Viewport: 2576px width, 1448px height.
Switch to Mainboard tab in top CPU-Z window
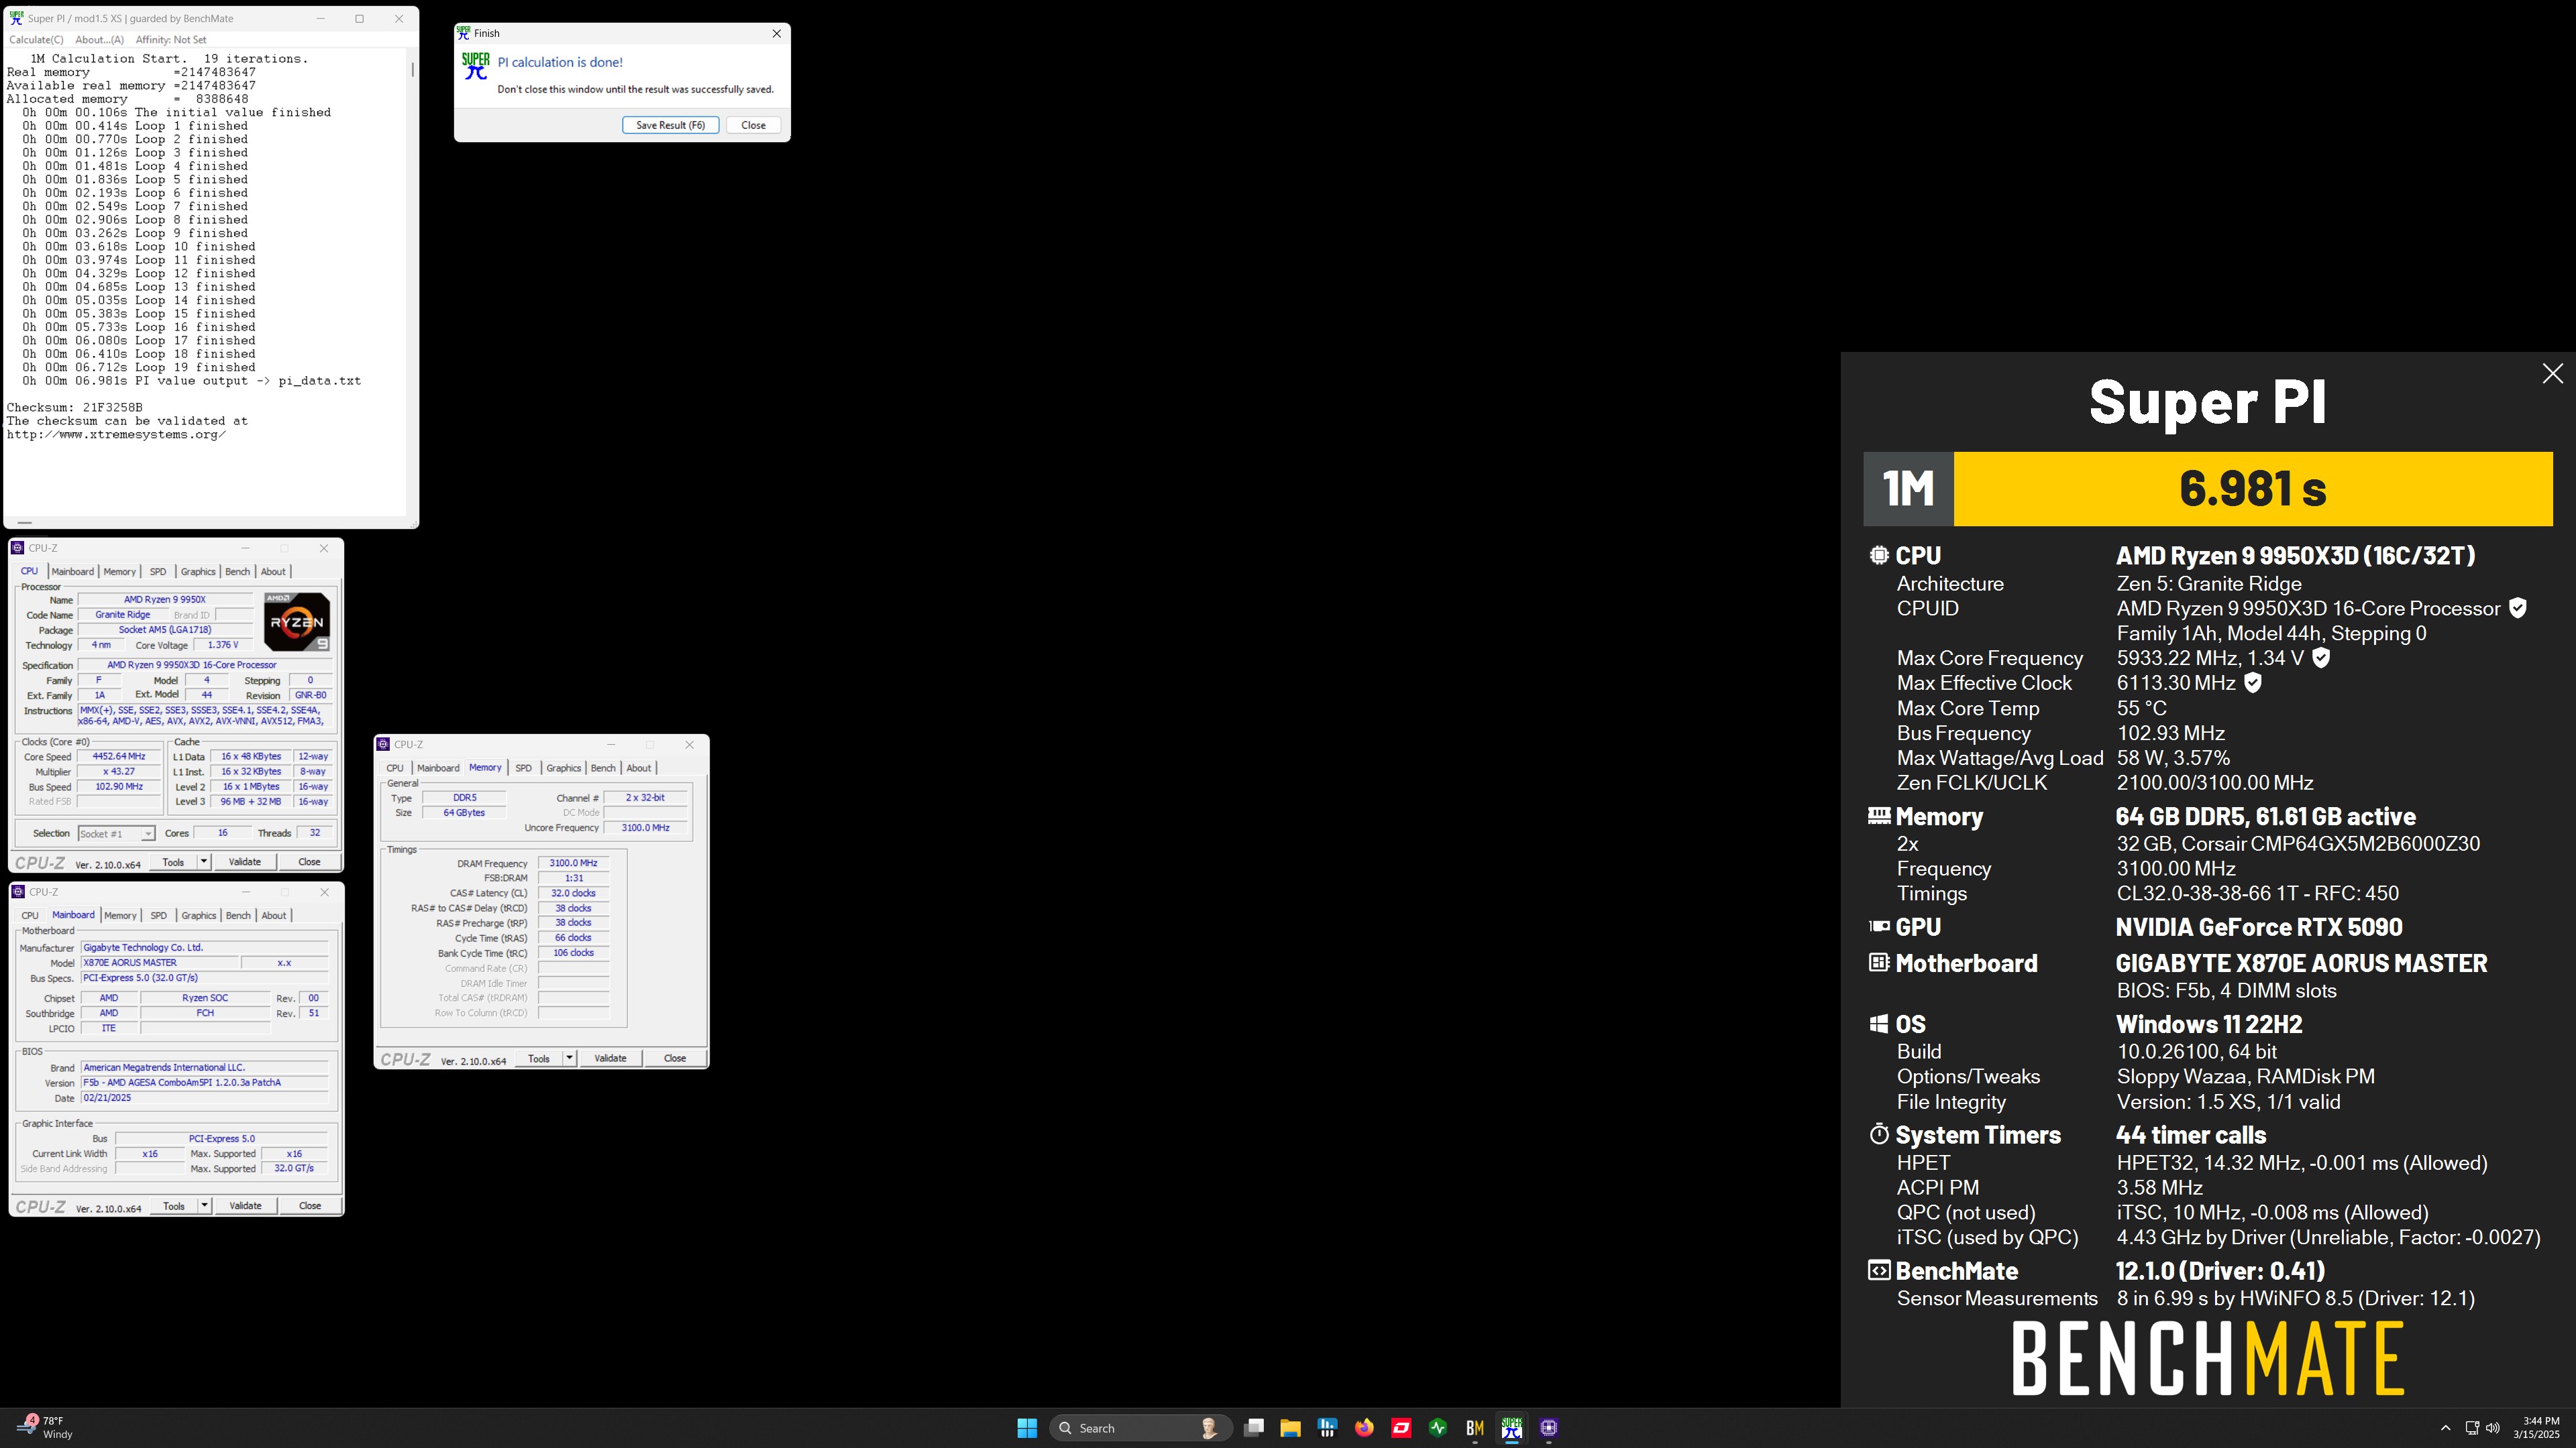coord(72,572)
